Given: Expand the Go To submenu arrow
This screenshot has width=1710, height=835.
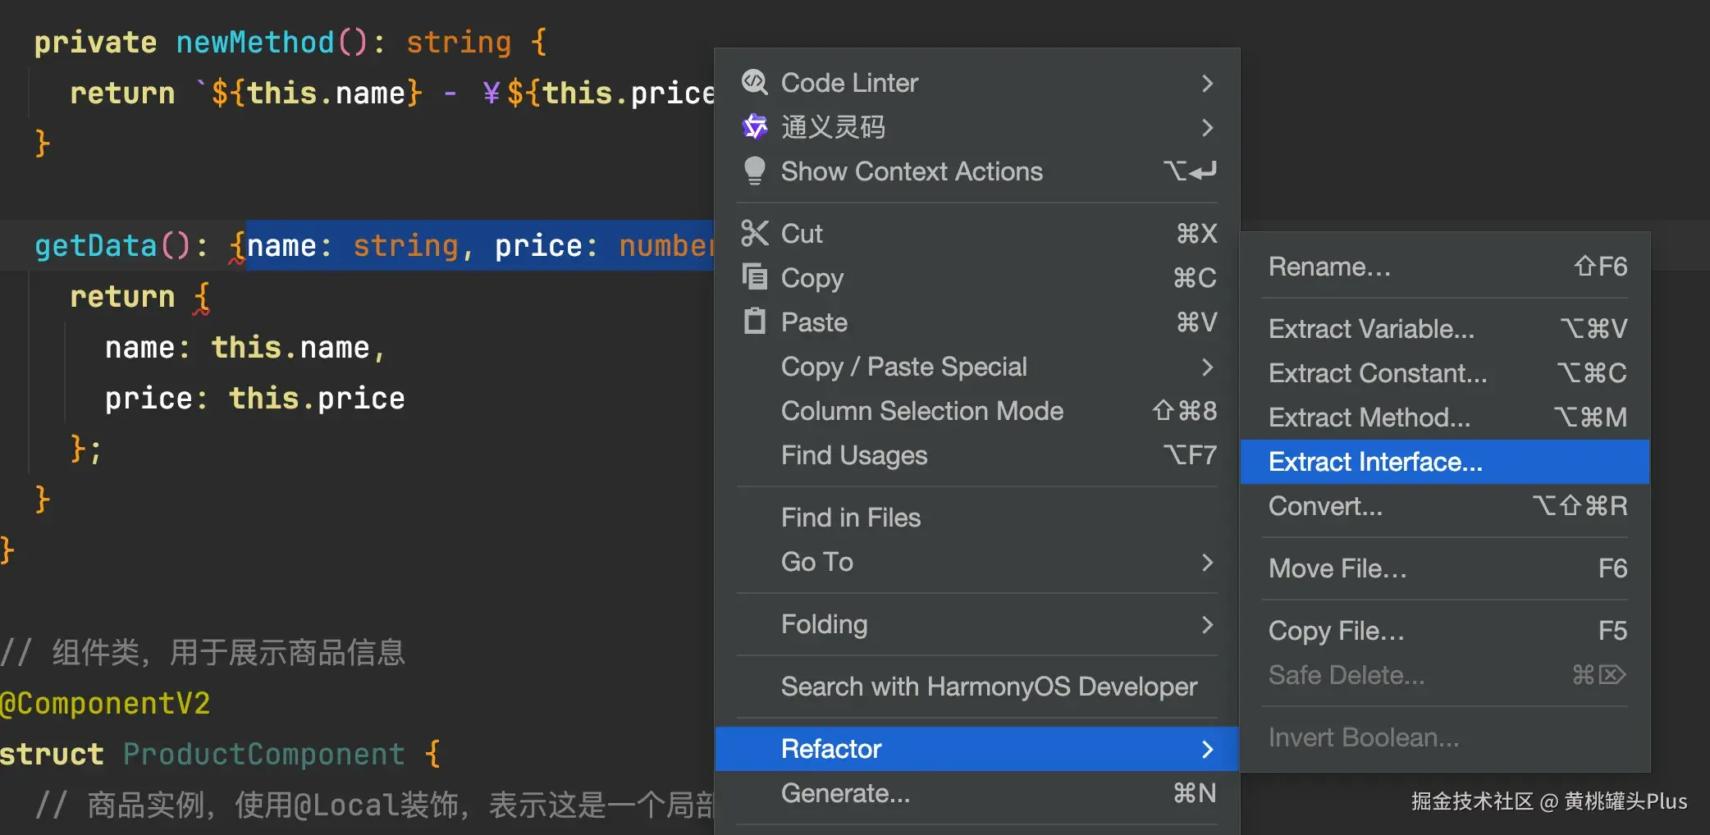Looking at the screenshot, I should [1206, 562].
